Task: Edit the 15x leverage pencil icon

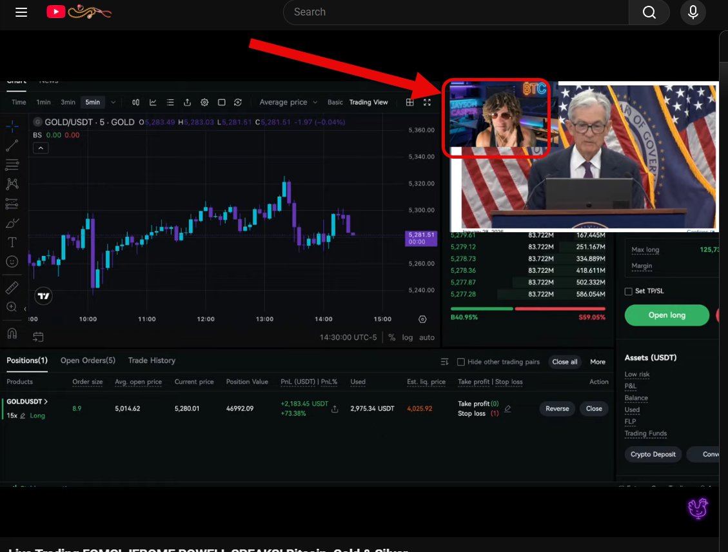Action: click(23, 415)
